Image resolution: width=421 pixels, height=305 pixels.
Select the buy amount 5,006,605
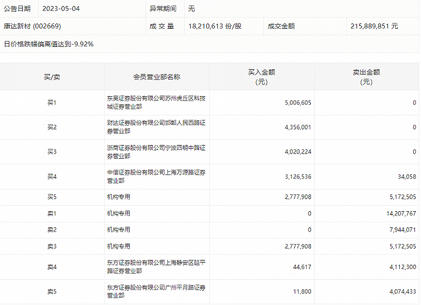coord(293,103)
